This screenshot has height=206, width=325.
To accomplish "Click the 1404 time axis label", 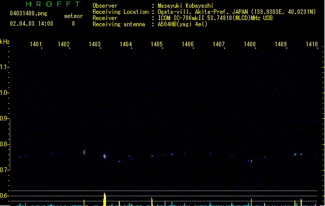I will click(x=126, y=44).
